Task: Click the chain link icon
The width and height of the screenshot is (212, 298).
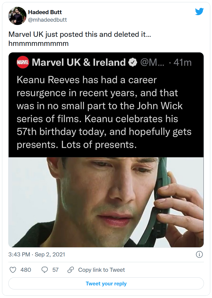Action: pyautogui.click(x=71, y=270)
